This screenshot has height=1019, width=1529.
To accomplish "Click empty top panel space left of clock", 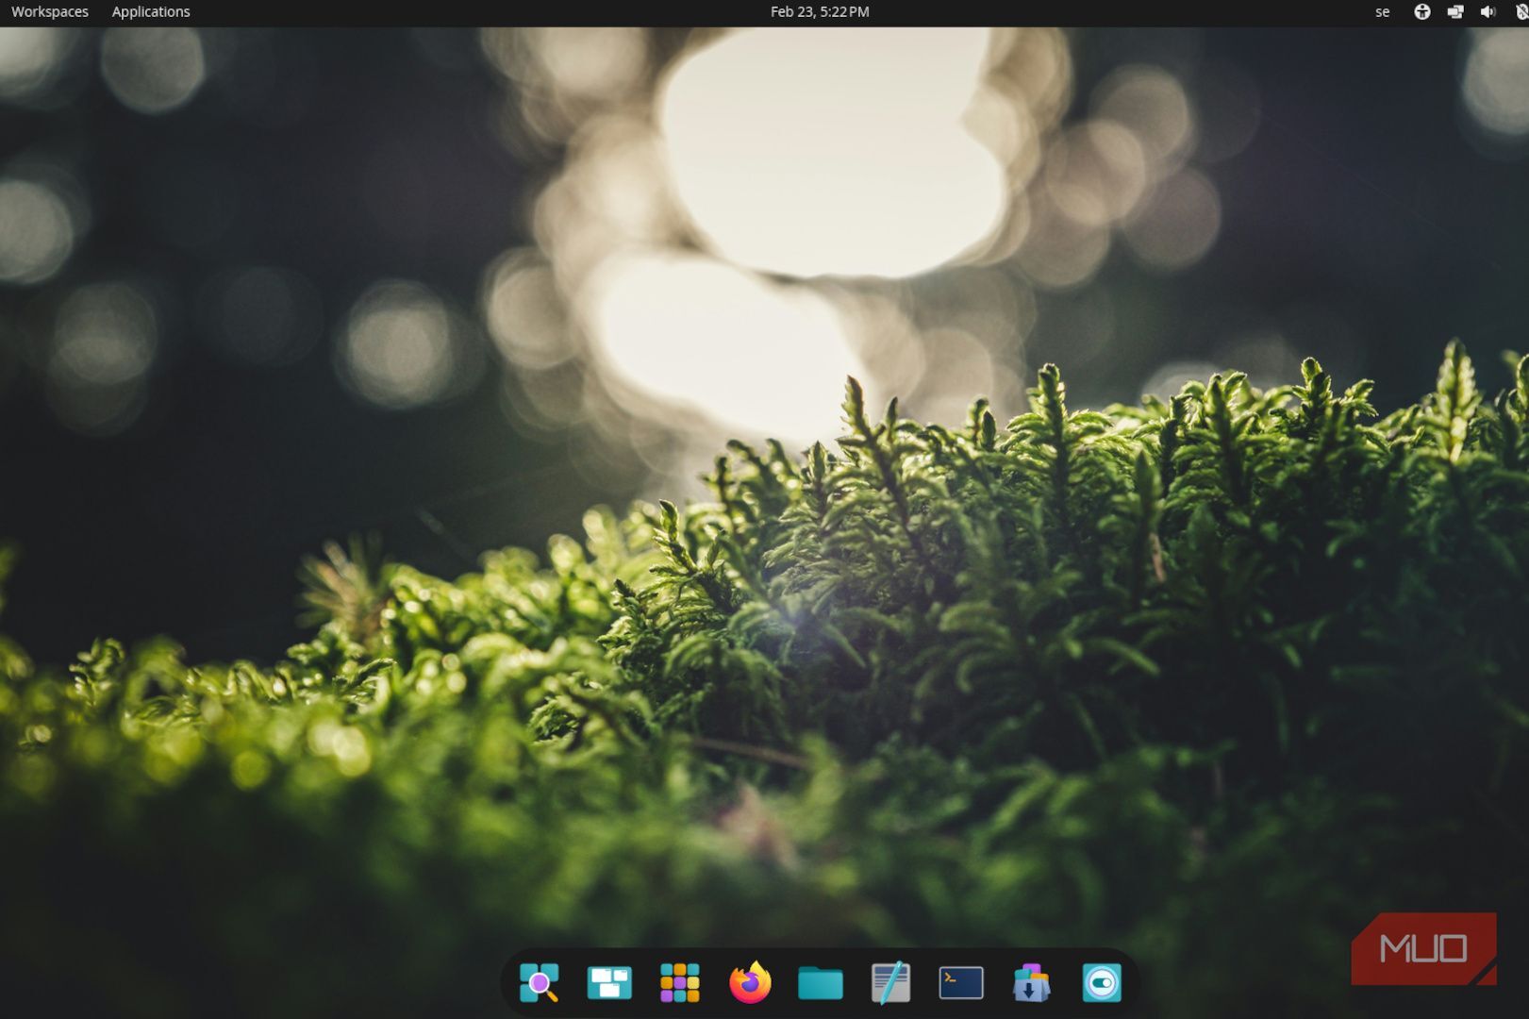I will (x=472, y=12).
